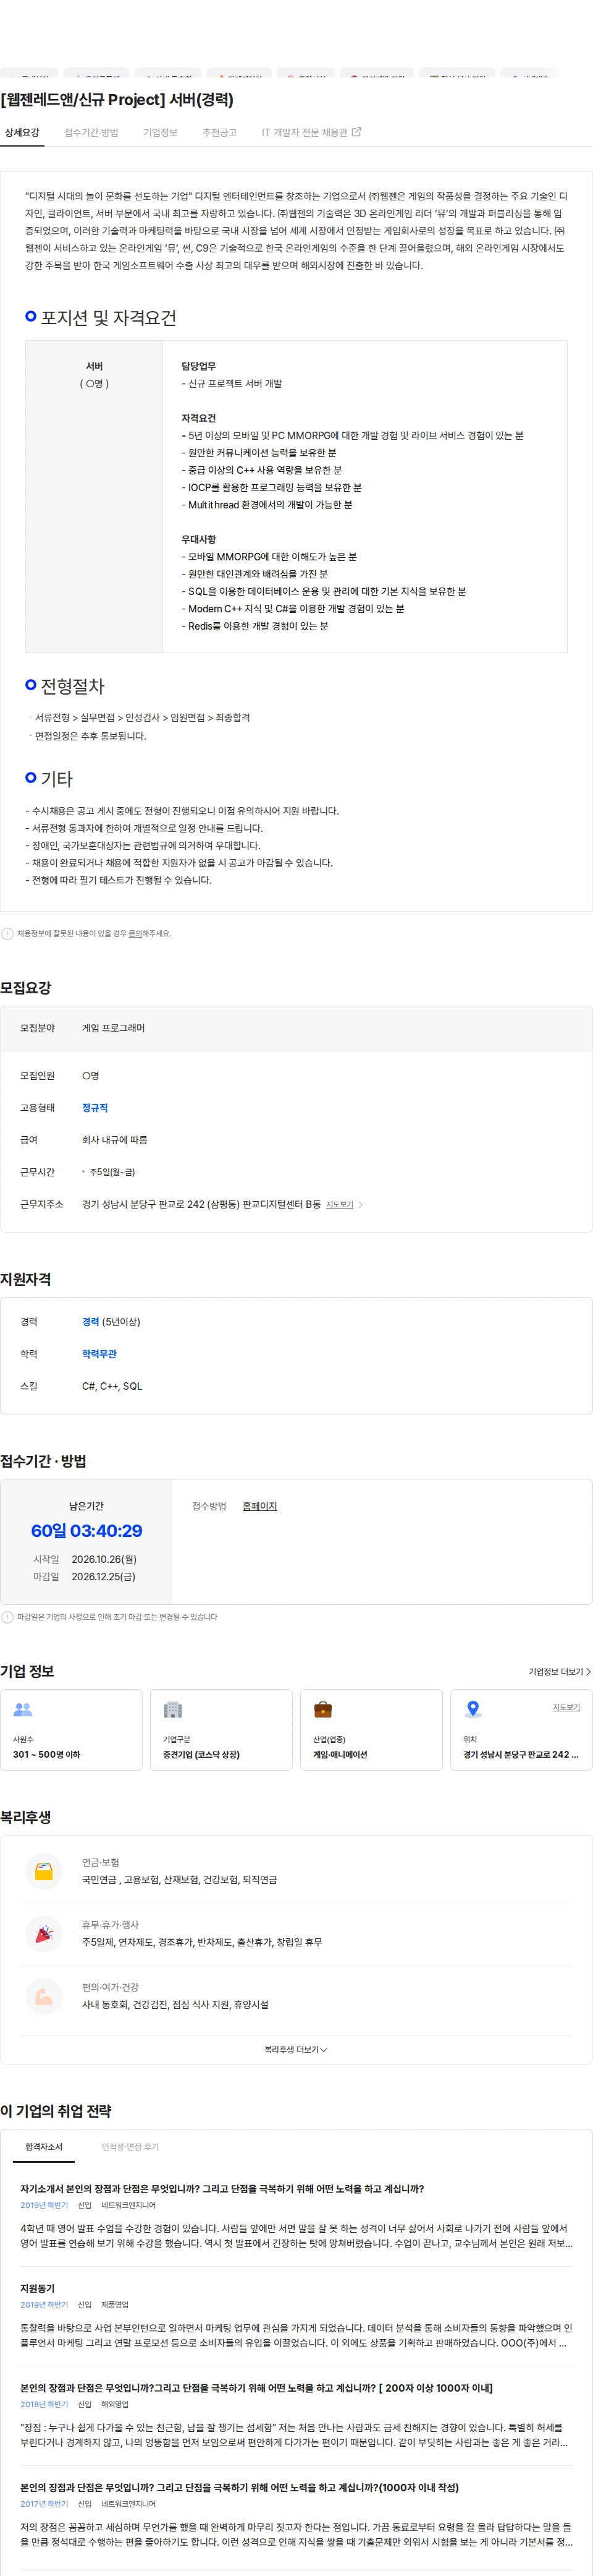Open 자기소개서 본인의 장점과 단점은 essay
The height and width of the screenshot is (2576, 593).
[222, 2188]
